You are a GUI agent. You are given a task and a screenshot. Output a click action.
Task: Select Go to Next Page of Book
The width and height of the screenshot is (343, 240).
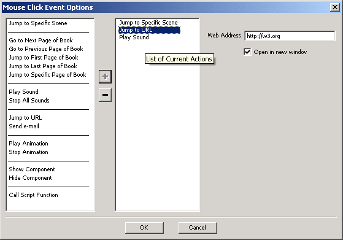(x=41, y=41)
